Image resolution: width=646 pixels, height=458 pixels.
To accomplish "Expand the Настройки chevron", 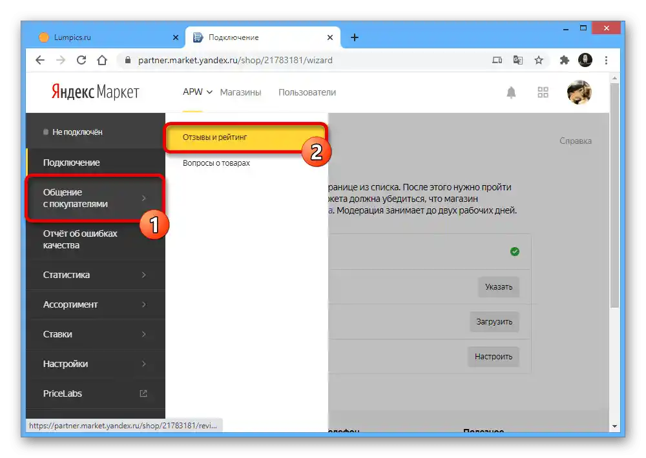I will tap(144, 364).
